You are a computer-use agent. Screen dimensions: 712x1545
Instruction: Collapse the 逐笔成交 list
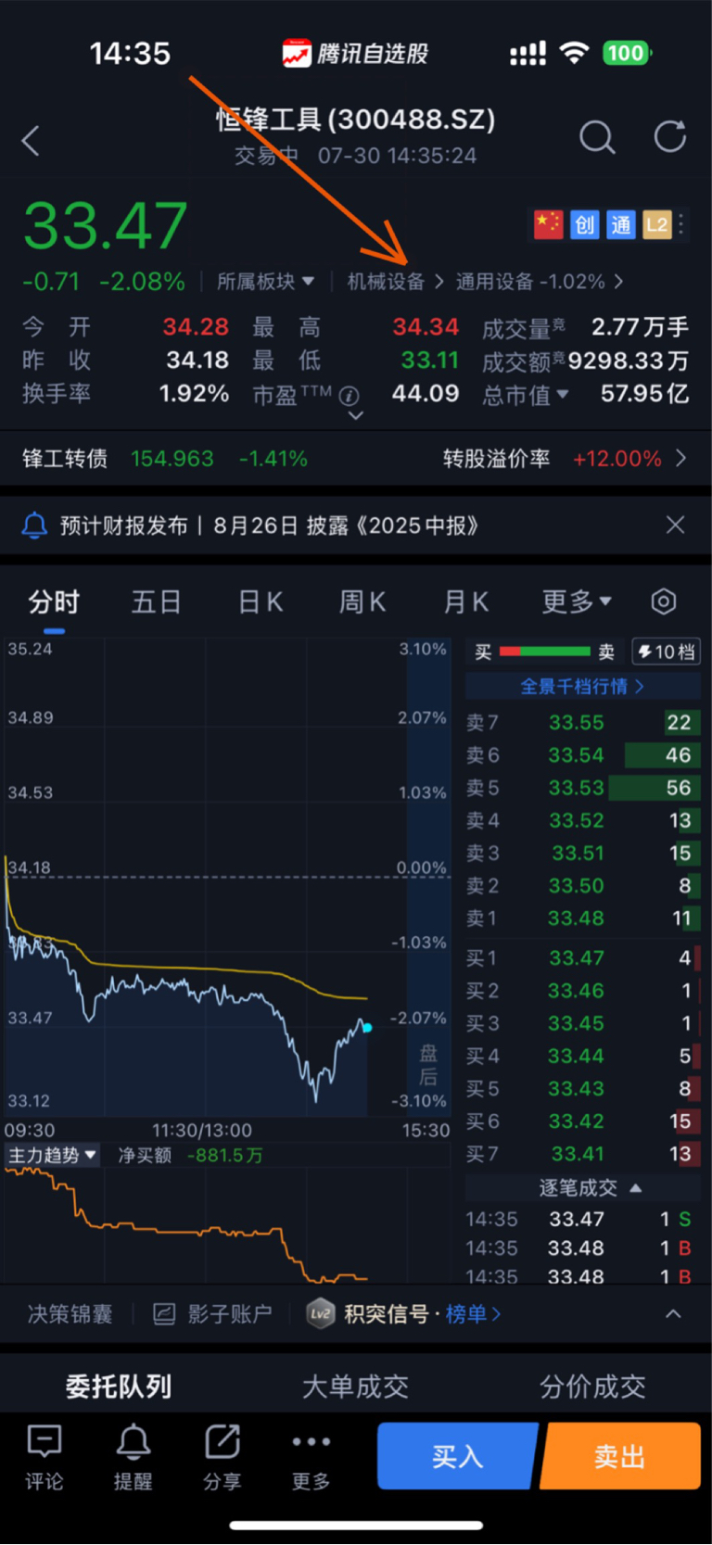pos(591,1187)
